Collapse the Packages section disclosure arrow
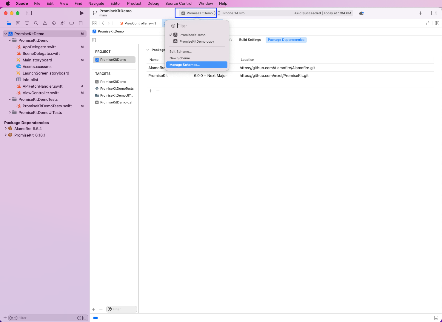 (x=147, y=50)
